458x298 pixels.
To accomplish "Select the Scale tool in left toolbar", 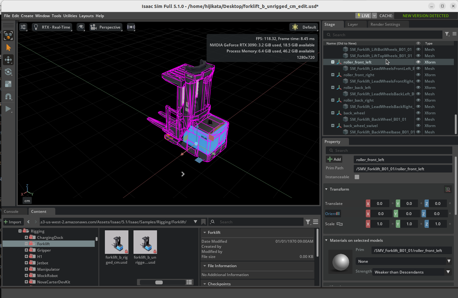I will pyautogui.click(x=8, y=84).
